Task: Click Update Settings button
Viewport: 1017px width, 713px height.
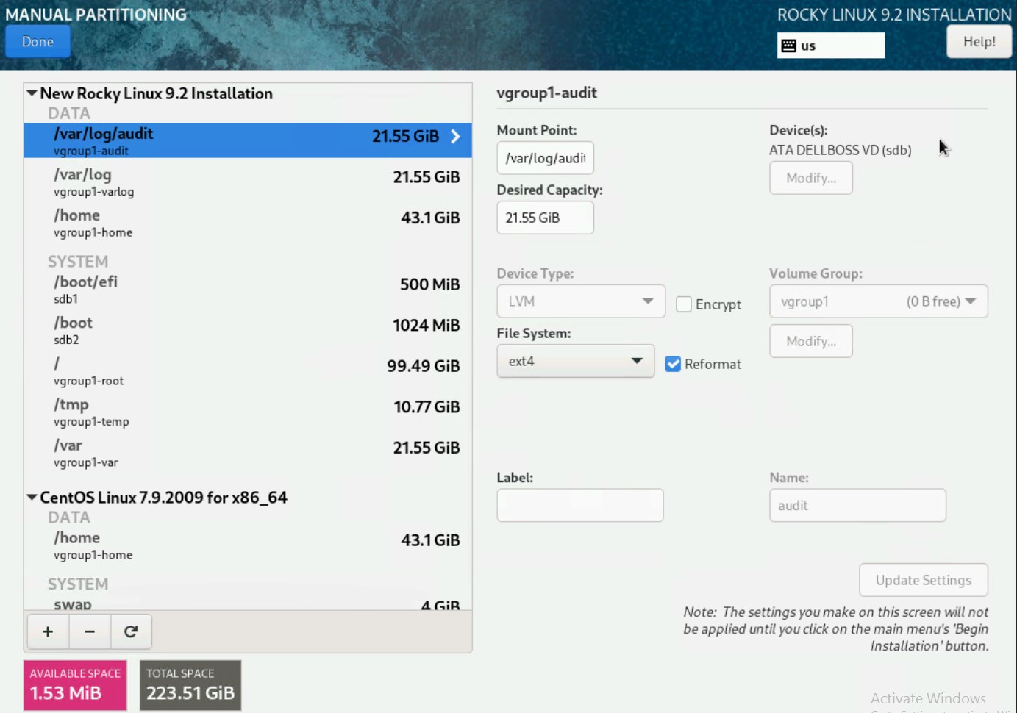Action: point(923,580)
